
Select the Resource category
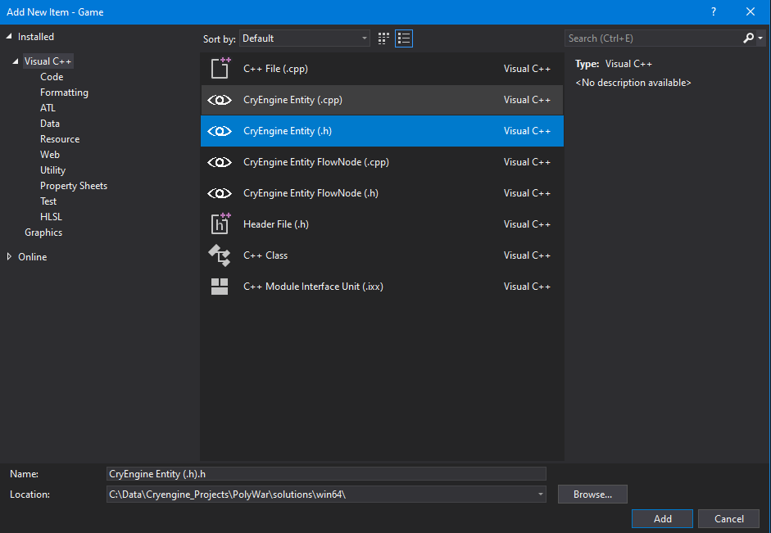coord(60,139)
